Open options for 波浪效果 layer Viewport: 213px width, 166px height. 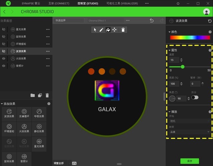48,51
